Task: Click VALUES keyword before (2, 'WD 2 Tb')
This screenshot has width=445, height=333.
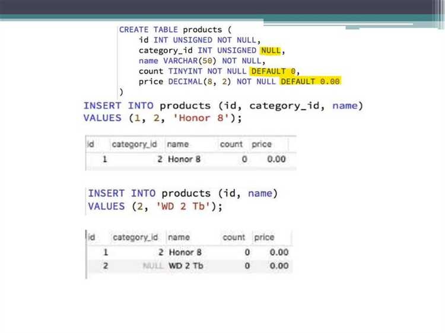Action: click(x=106, y=206)
